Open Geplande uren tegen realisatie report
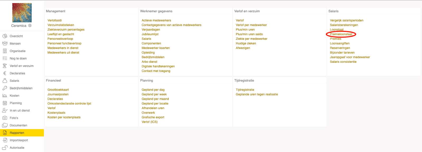The image size is (422, 152). [257, 95]
